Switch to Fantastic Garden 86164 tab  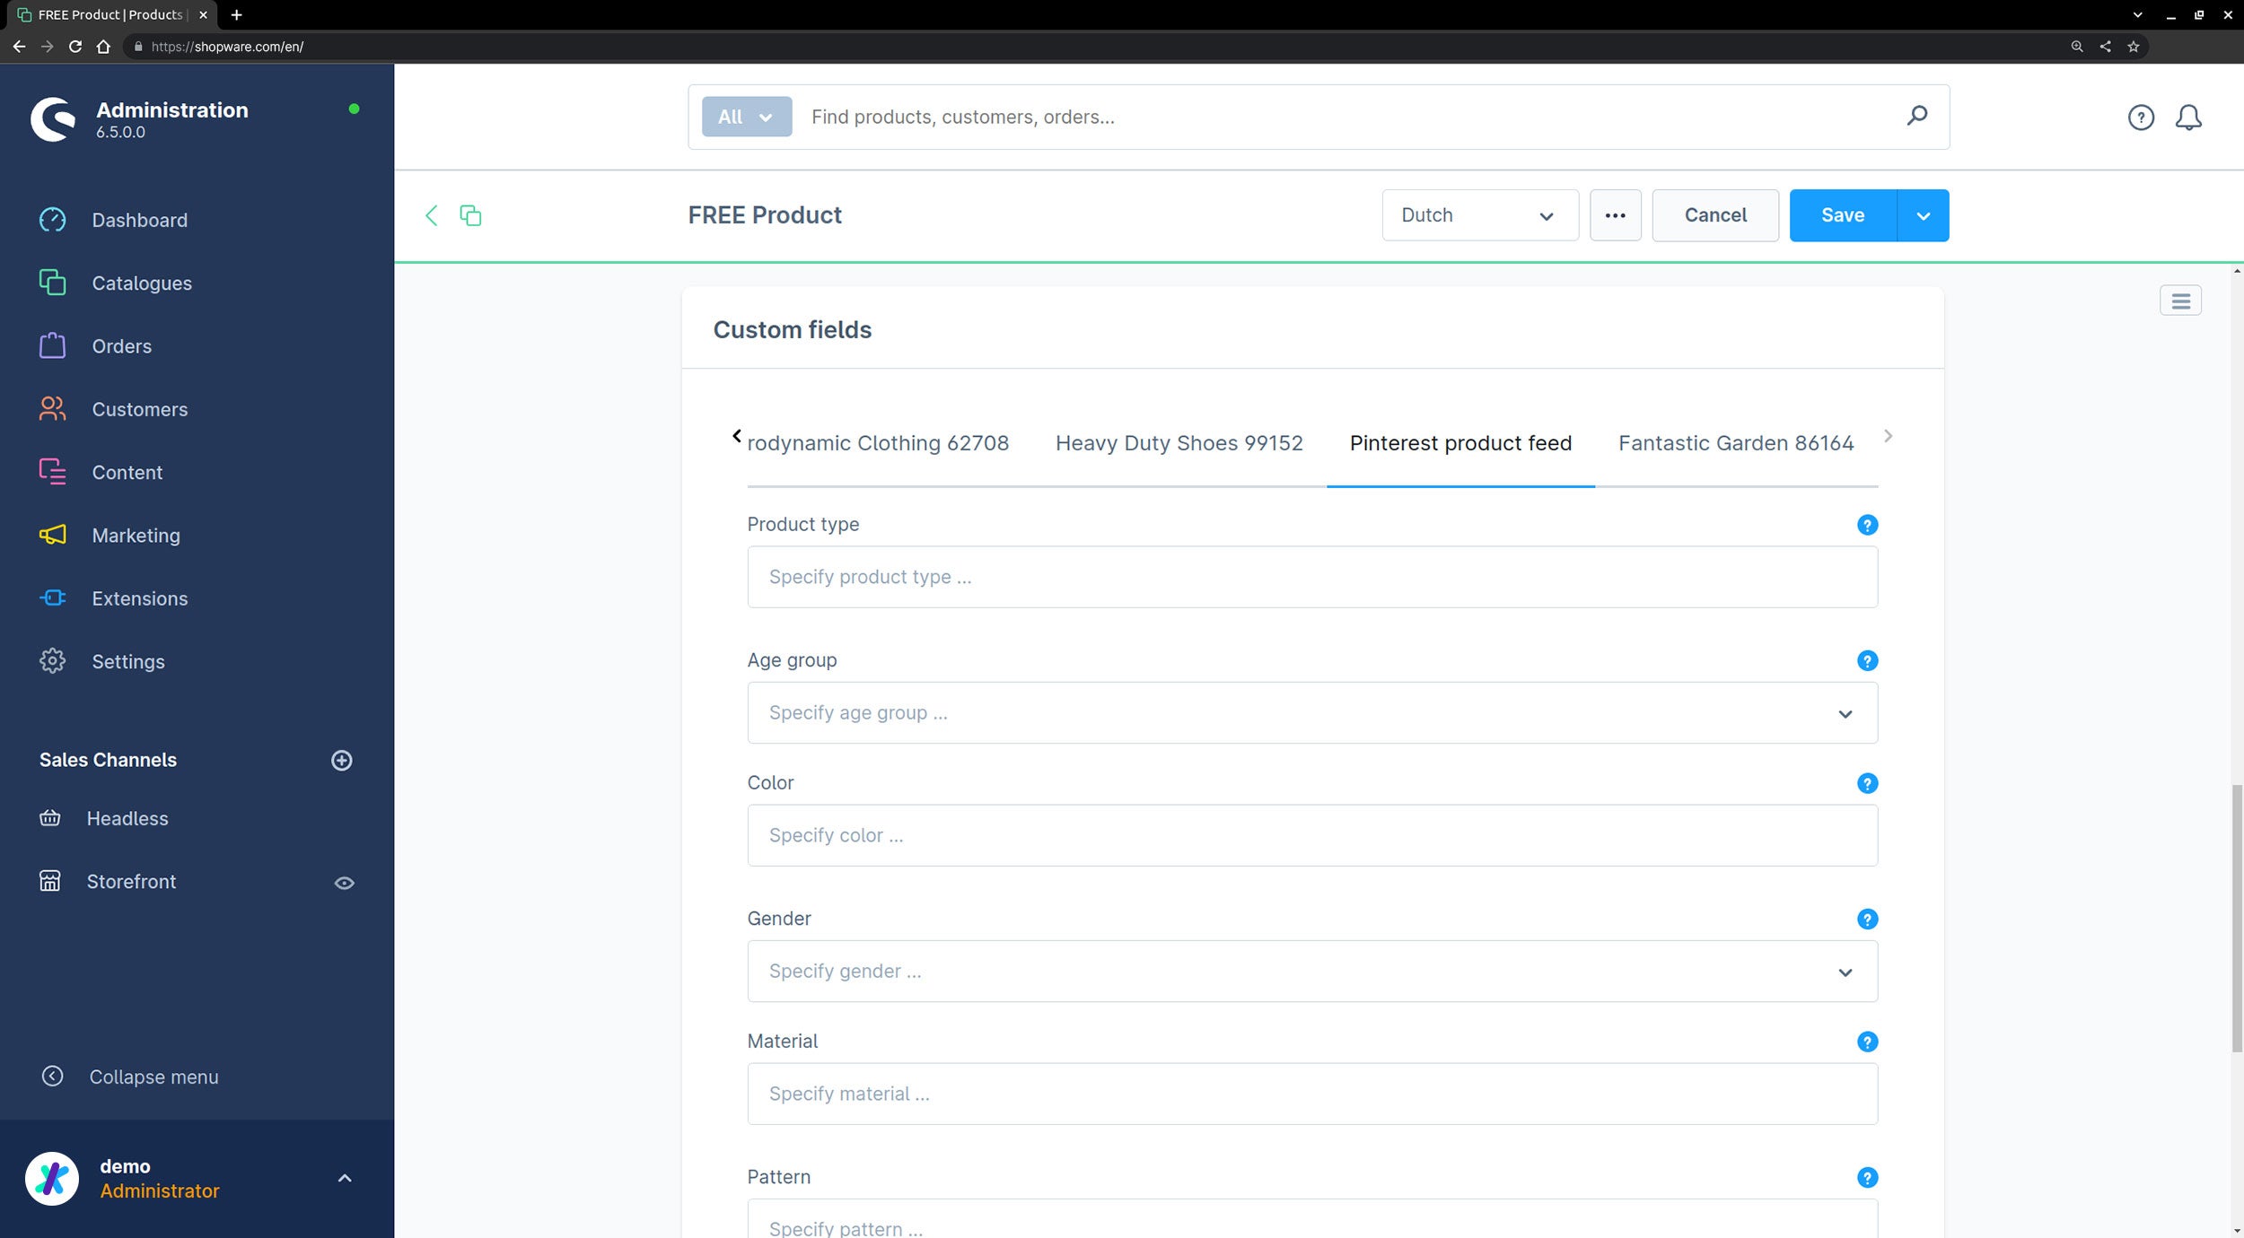tap(1736, 442)
